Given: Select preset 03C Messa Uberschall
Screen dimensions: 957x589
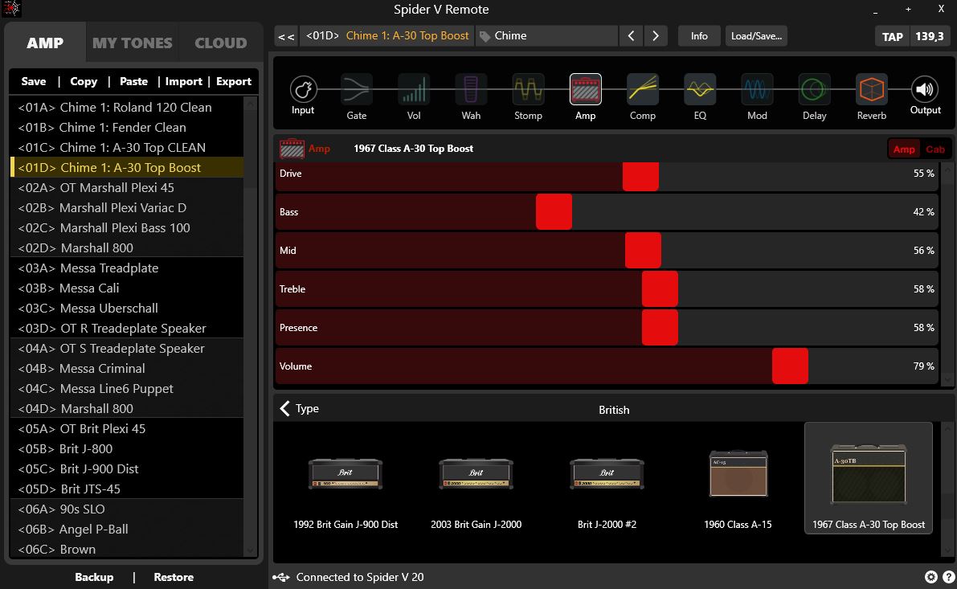Looking at the screenshot, I should tap(127, 309).
